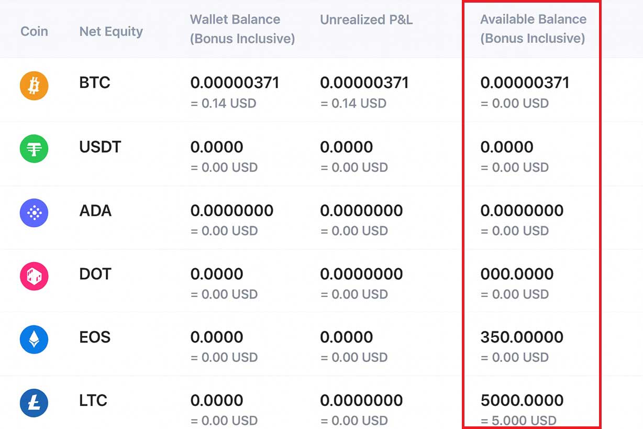Click the orange Bitcoin logo

[x=34, y=85]
